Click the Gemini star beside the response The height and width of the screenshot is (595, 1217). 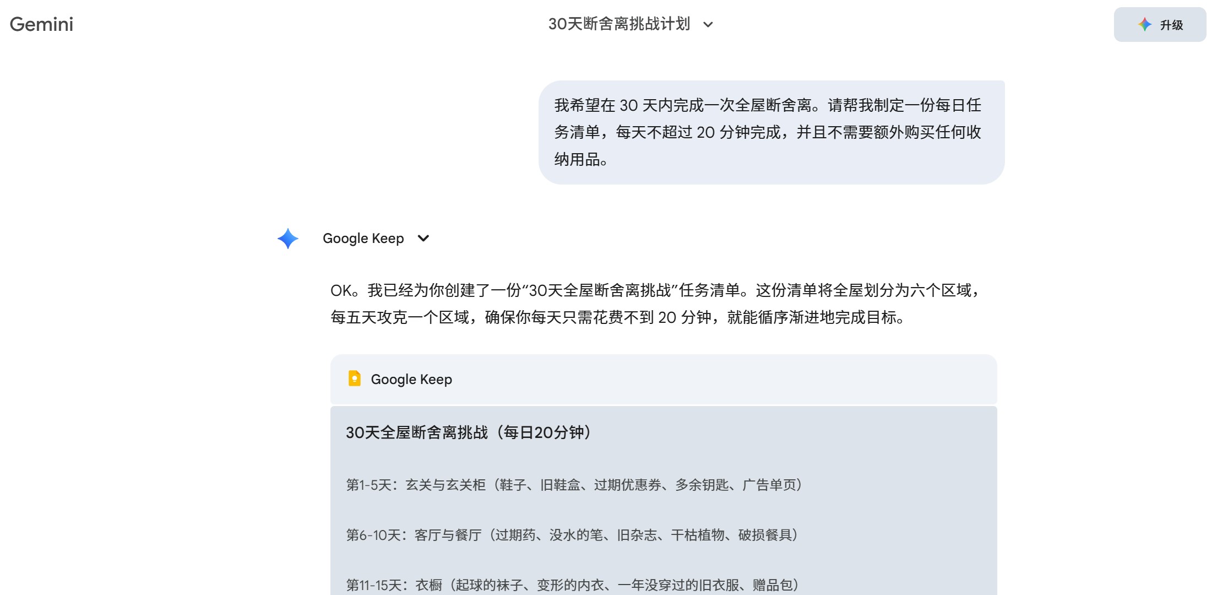pos(287,239)
